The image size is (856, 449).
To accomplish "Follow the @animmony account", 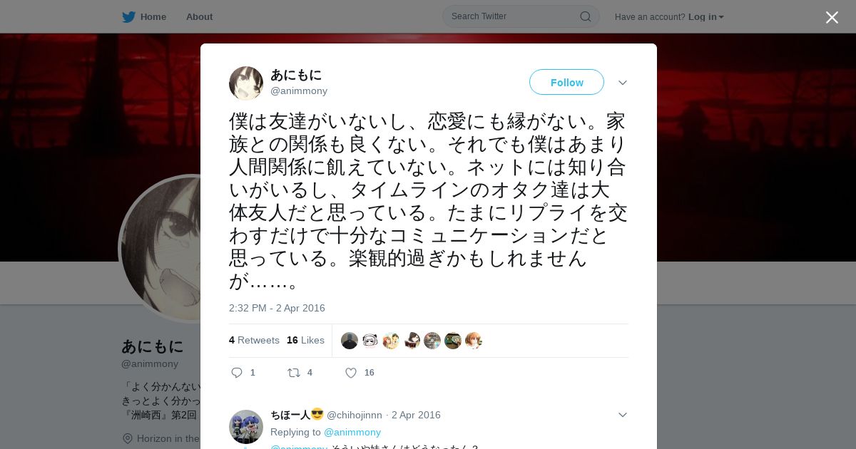I will pos(566,82).
